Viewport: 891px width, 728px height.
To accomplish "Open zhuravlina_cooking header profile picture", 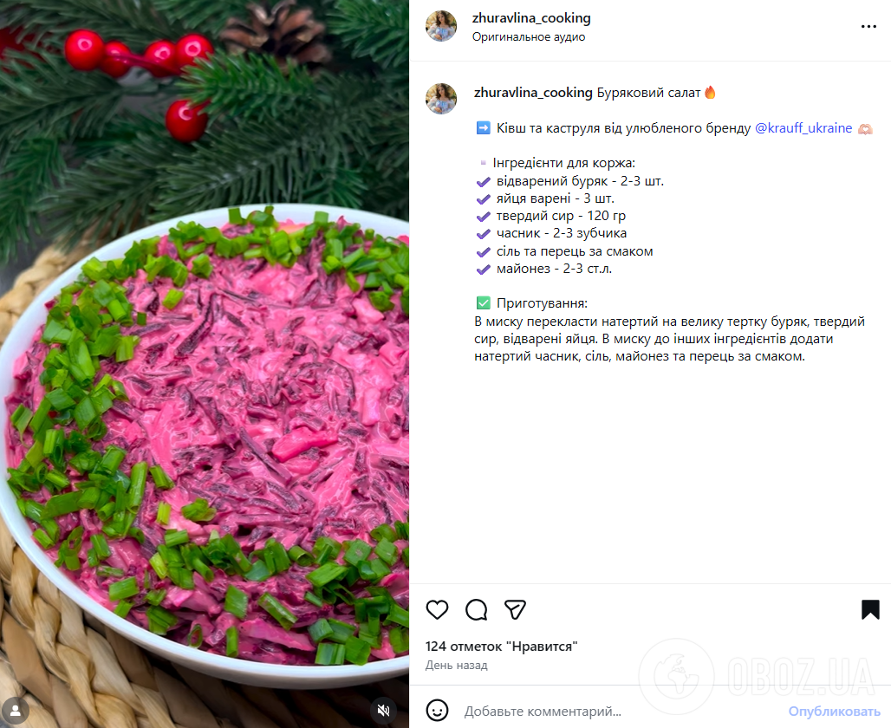I will coord(441,26).
